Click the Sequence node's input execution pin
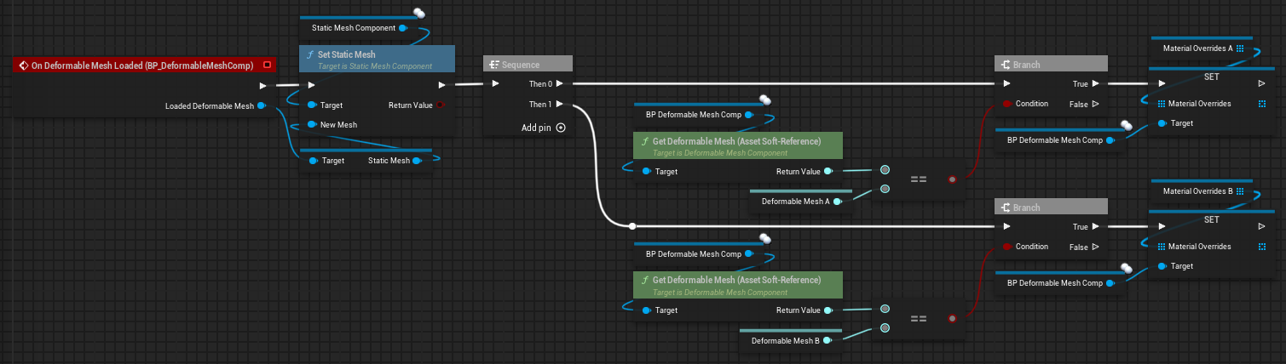Screen dimensions: 1286x364 click(x=495, y=83)
